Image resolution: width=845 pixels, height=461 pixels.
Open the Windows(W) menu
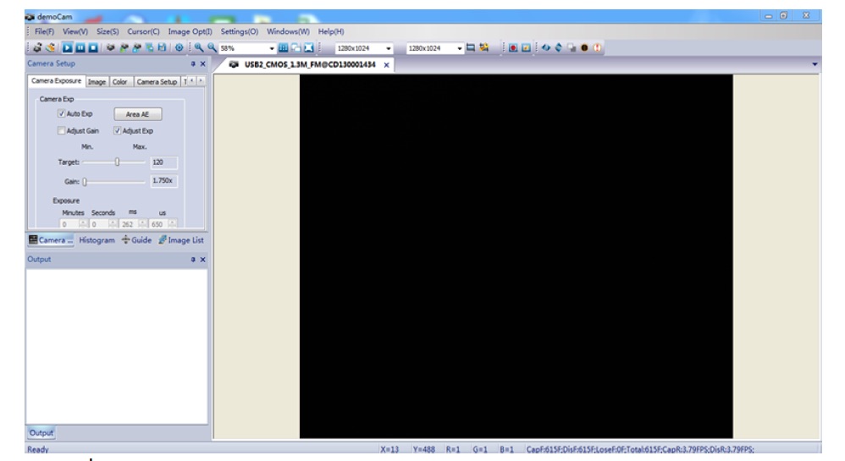point(288,32)
